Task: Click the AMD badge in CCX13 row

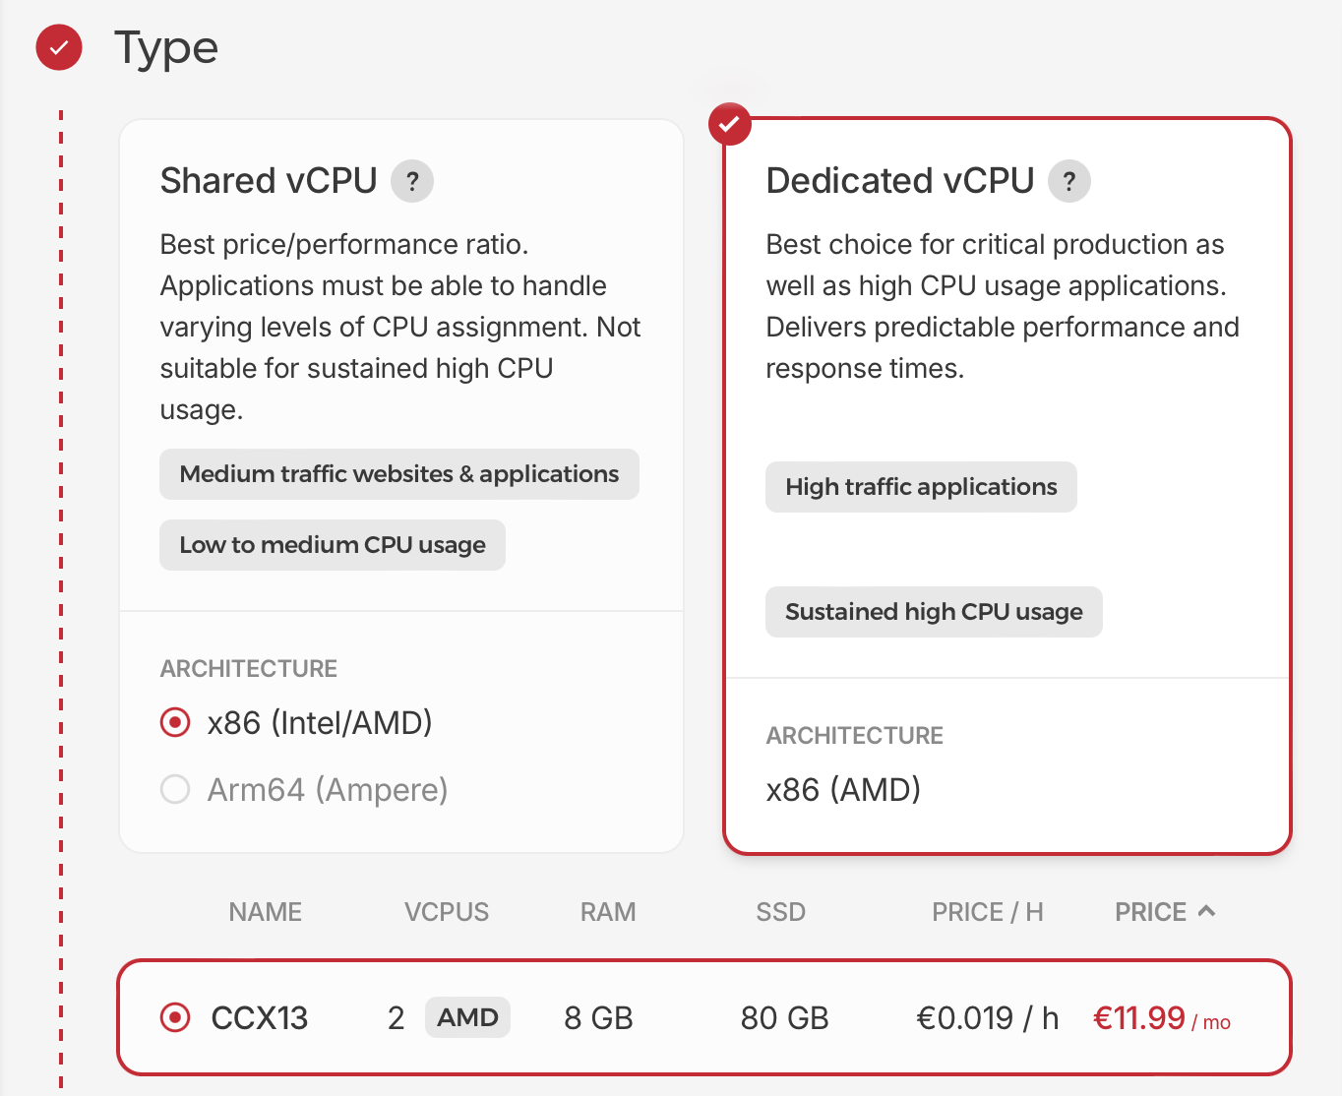Action: tap(467, 1017)
